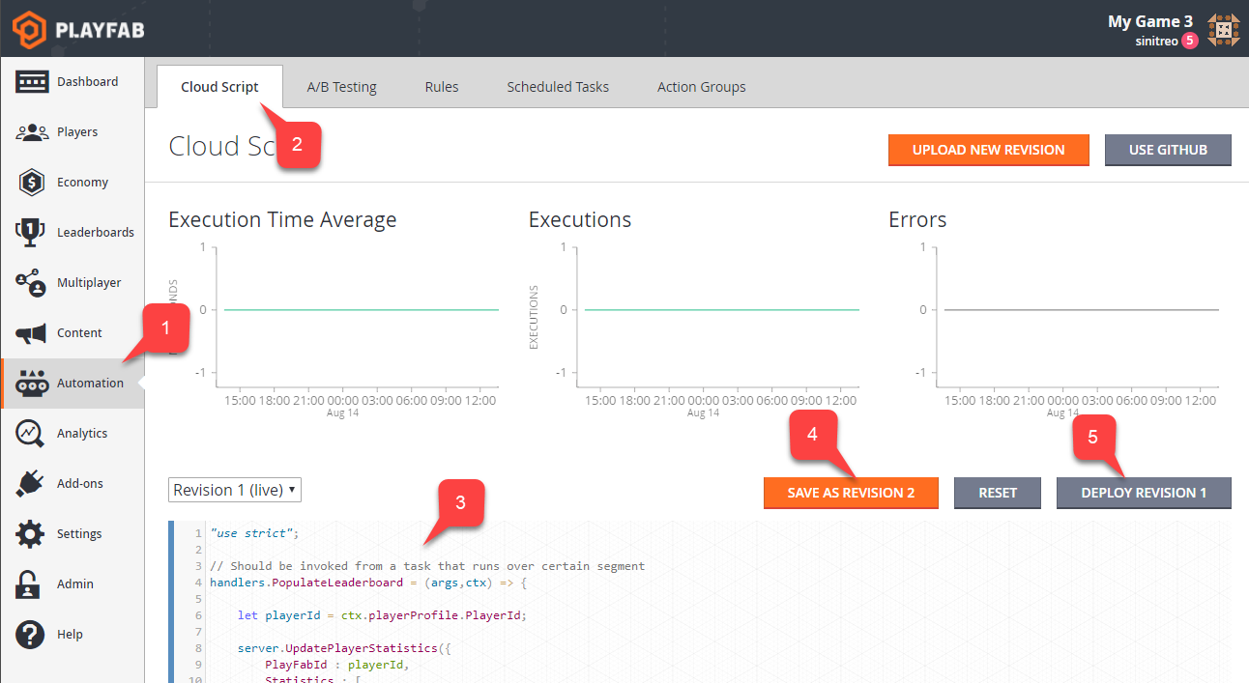Open the Scheduled Tasks tab
The width and height of the screenshot is (1249, 683).
point(558,86)
